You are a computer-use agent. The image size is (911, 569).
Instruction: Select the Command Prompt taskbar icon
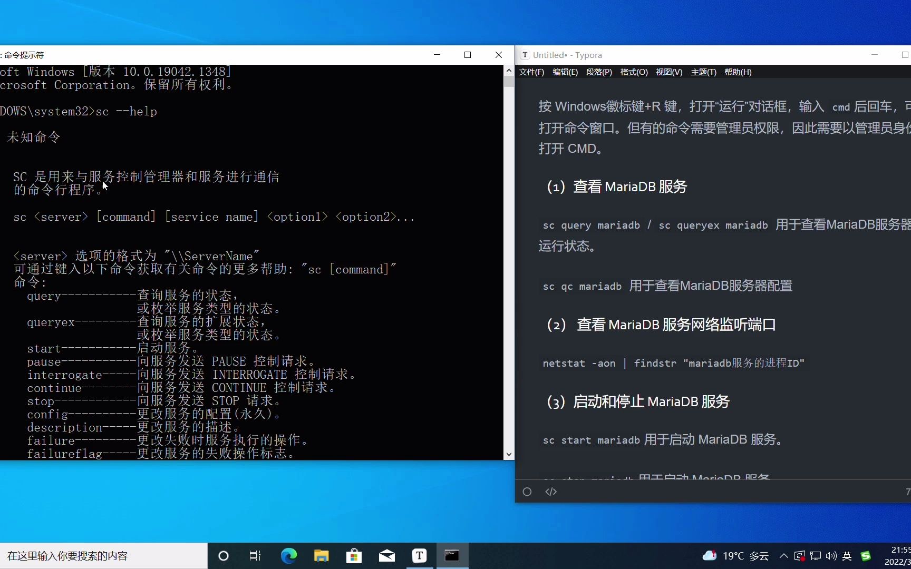[452, 556]
